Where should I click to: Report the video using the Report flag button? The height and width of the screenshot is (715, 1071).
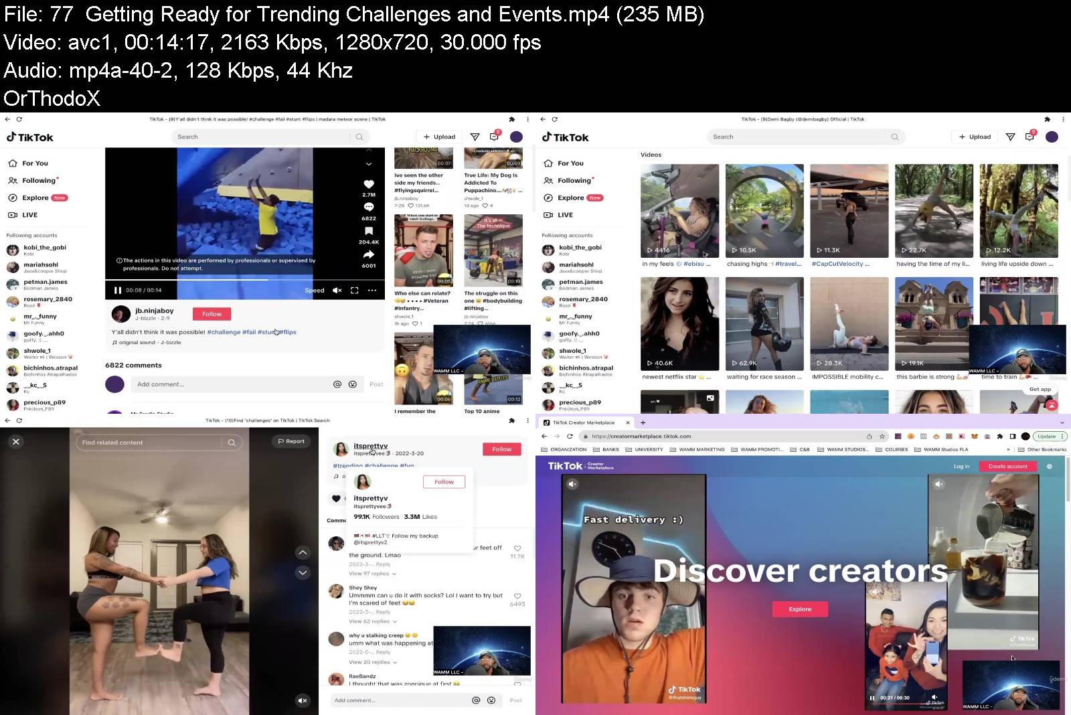(x=291, y=442)
